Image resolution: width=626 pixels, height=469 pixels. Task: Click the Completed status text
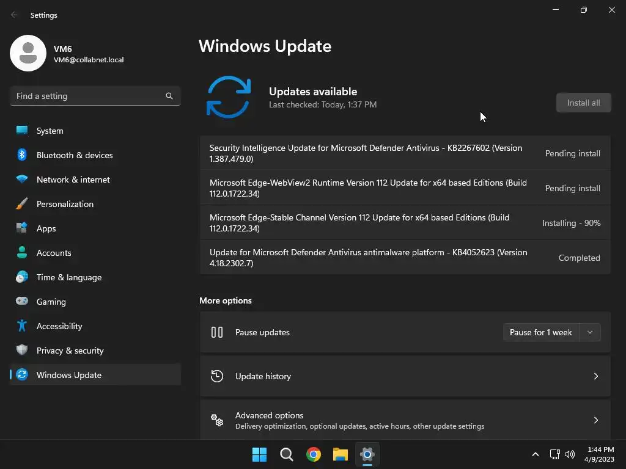[579, 258]
